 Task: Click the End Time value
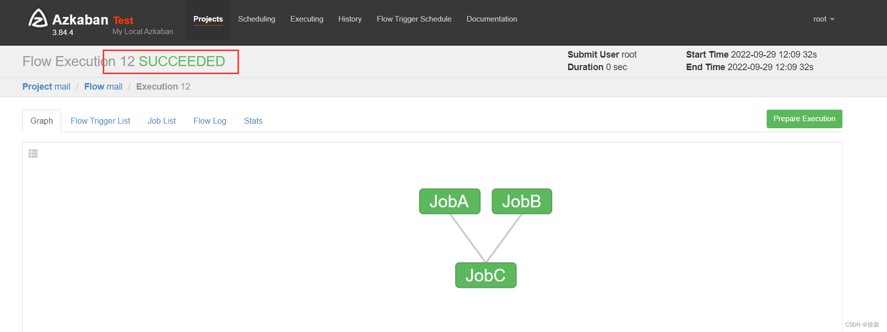[x=770, y=67]
